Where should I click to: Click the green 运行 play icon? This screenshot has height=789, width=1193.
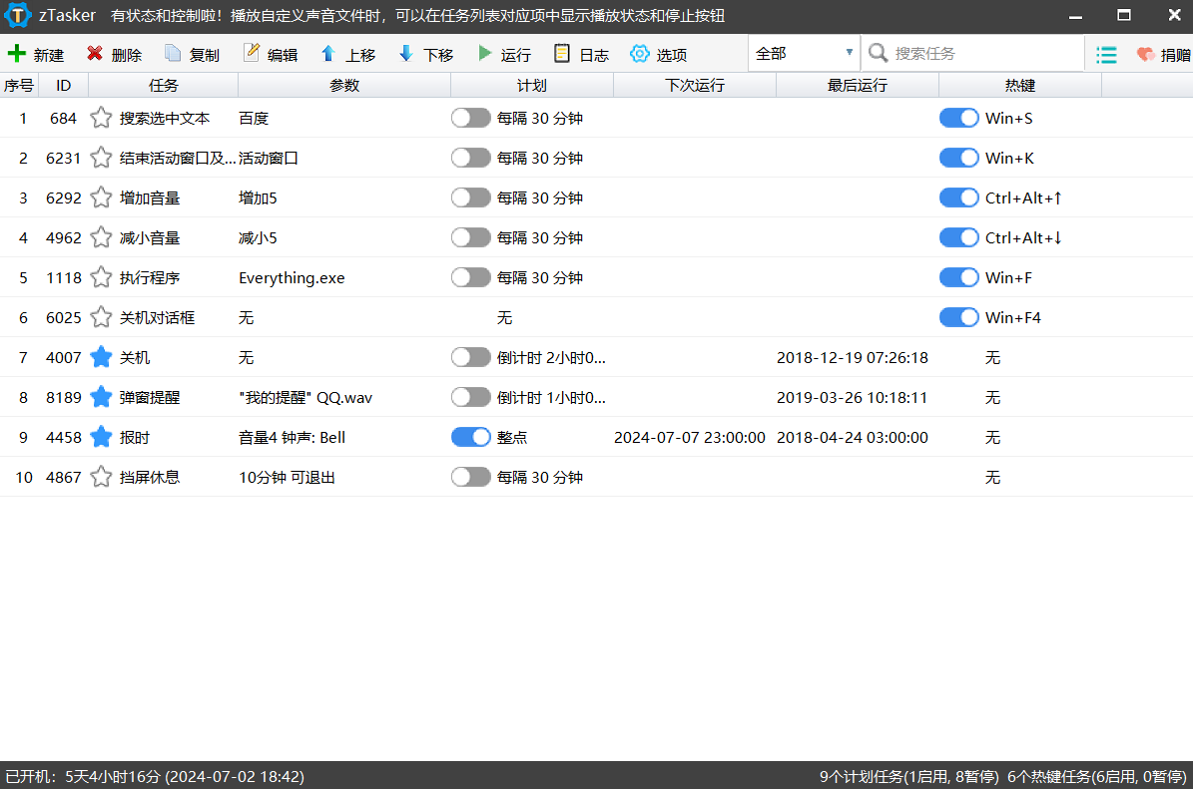tap(484, 53)
